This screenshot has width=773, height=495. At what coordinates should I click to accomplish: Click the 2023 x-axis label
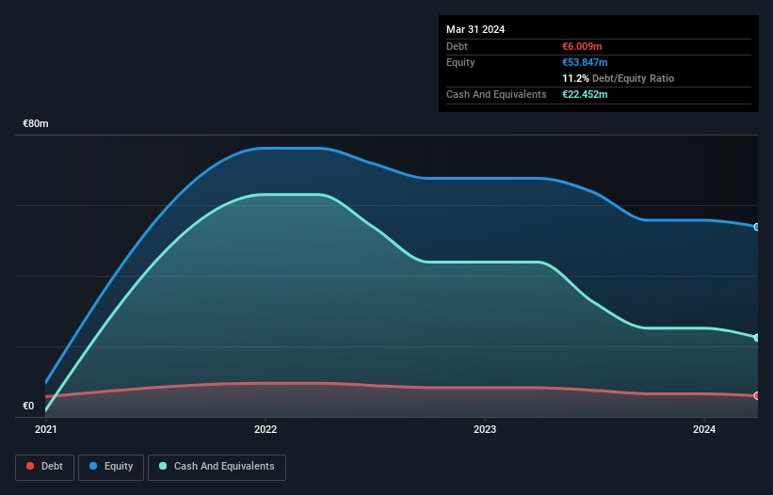[x=485, y=429]
